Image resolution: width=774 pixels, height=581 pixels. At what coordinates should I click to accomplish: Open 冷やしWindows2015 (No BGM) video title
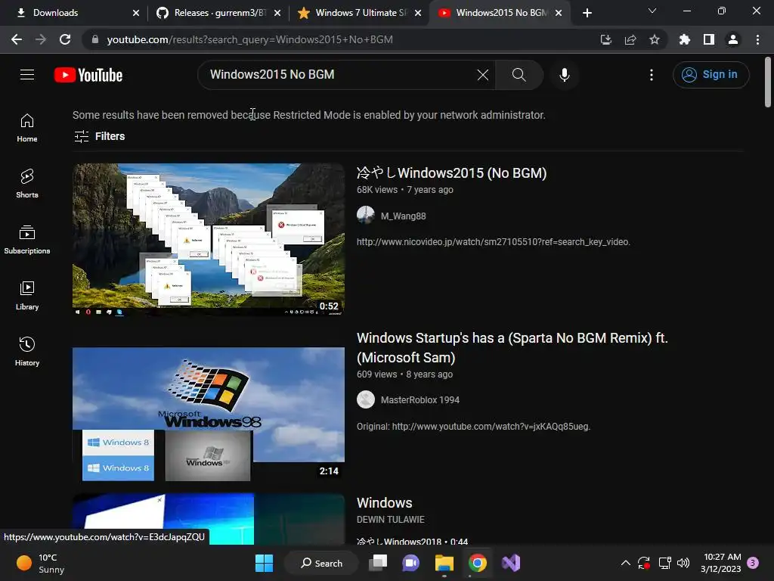pos(452,173)
